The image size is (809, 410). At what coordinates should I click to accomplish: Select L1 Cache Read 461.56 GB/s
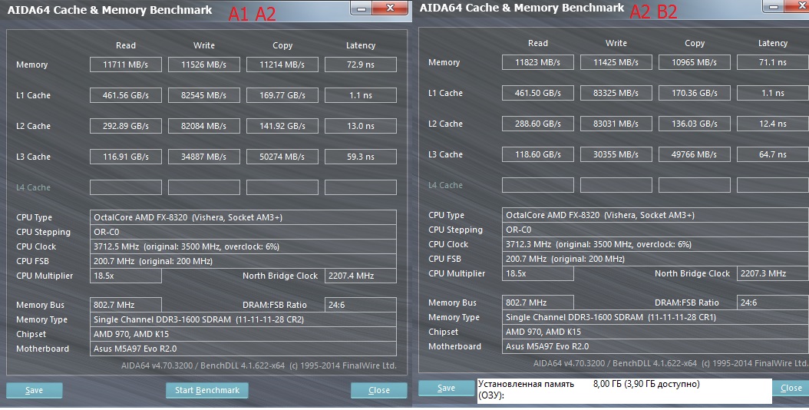[x=125, y=95]
